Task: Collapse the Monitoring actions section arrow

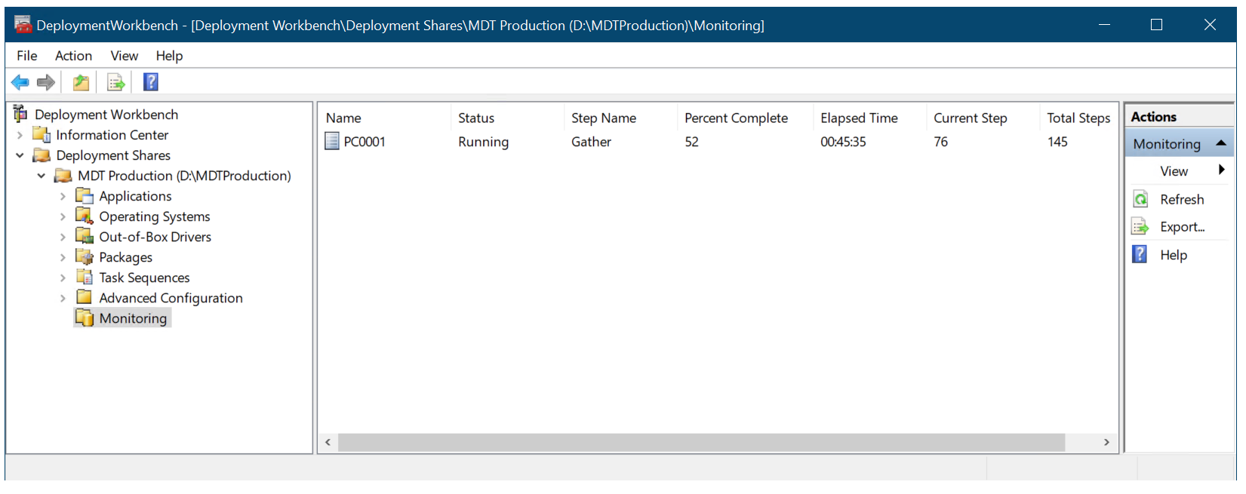Action: [x=1220, y=143]
